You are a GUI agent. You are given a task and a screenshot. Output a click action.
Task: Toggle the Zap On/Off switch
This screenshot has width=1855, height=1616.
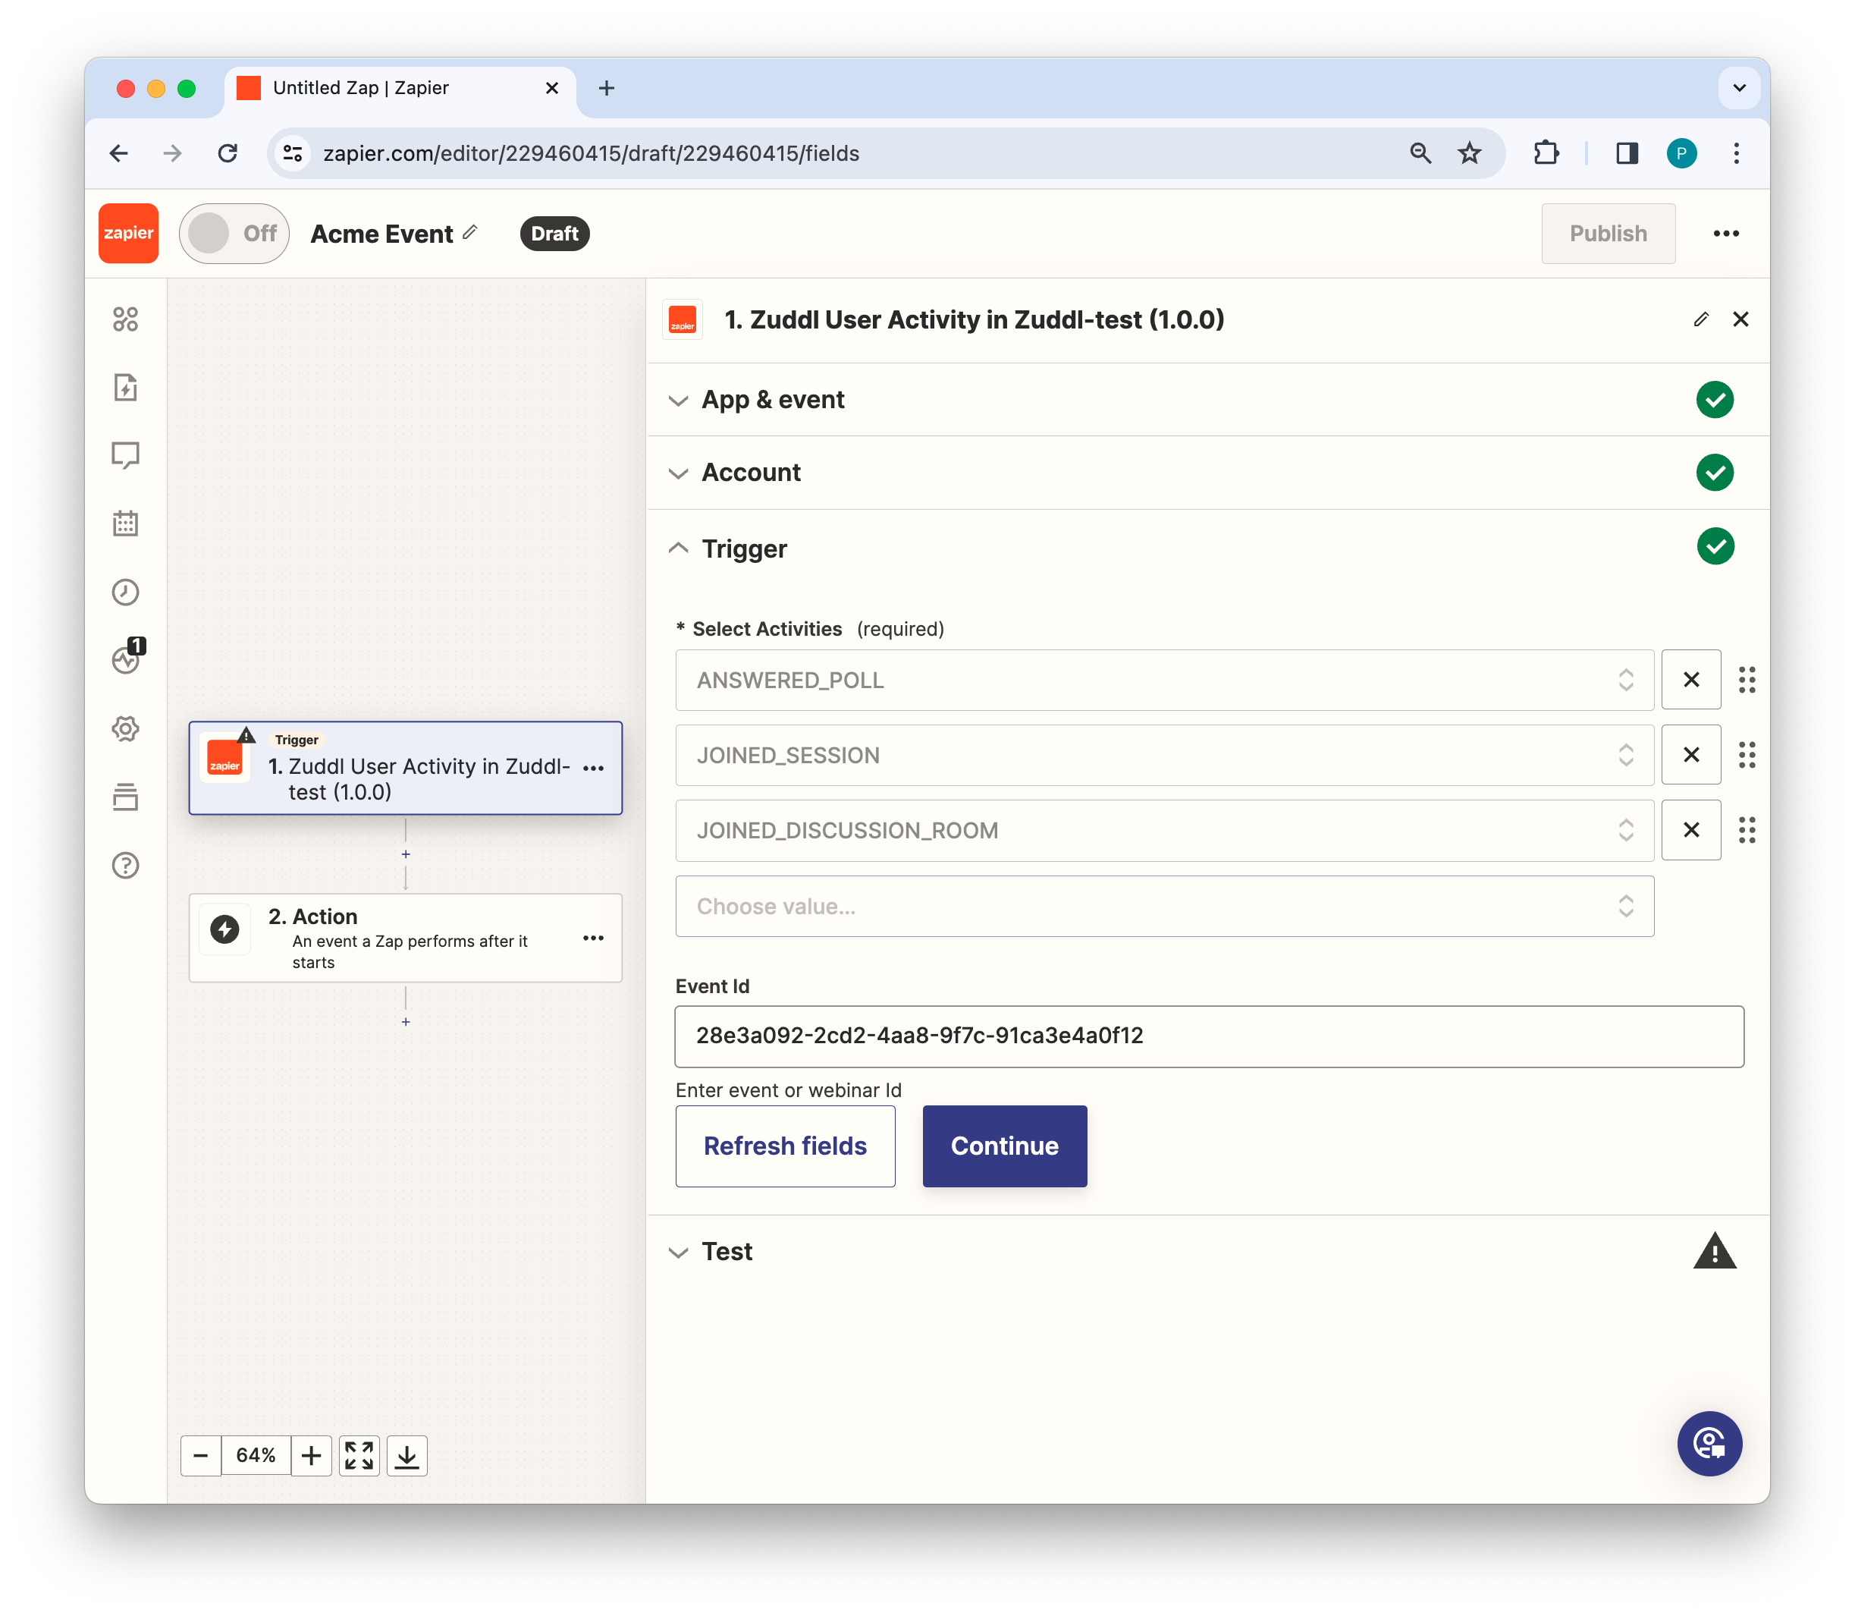234,234
